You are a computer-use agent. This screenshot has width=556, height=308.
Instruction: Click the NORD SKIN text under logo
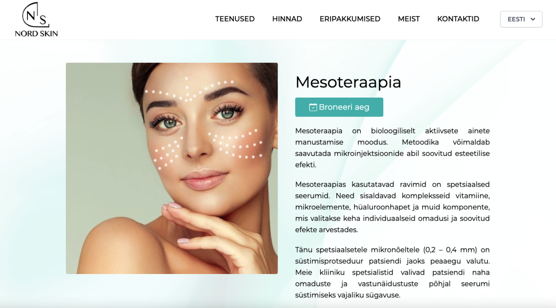[36, 34]
